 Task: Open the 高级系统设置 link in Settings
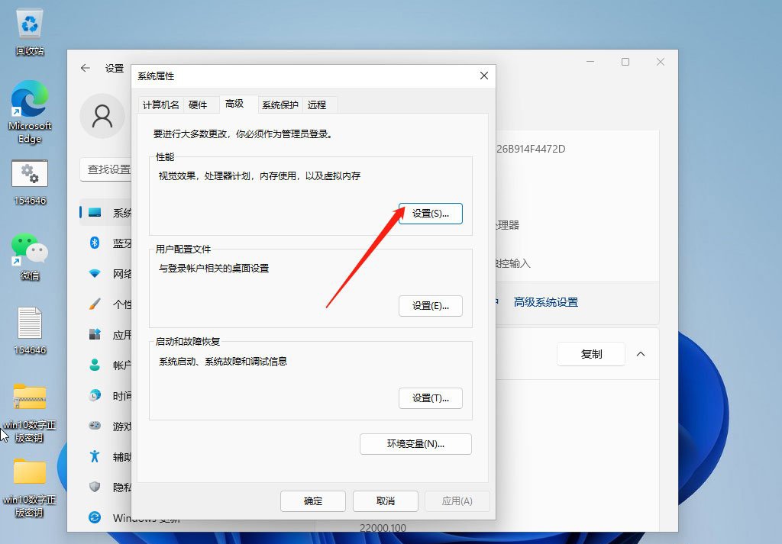coord(546,302)
